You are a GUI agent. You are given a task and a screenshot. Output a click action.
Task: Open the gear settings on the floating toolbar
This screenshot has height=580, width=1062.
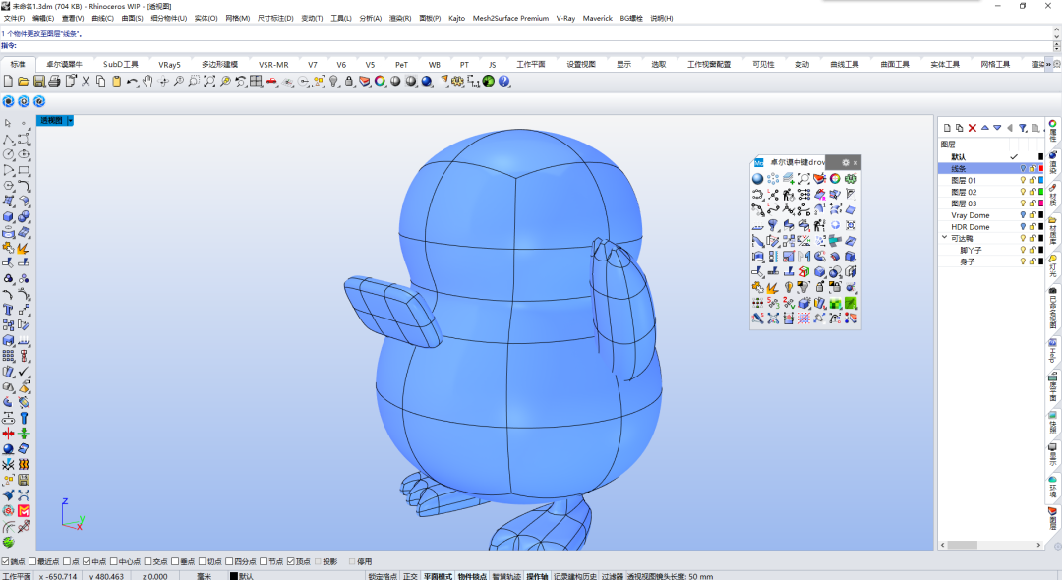[x=846, y=162]
